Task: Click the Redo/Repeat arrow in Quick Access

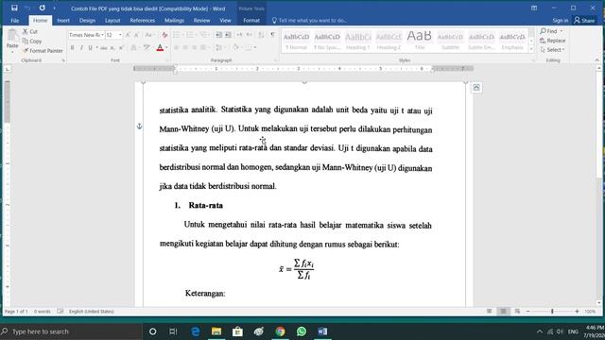Action: (42, 8)
